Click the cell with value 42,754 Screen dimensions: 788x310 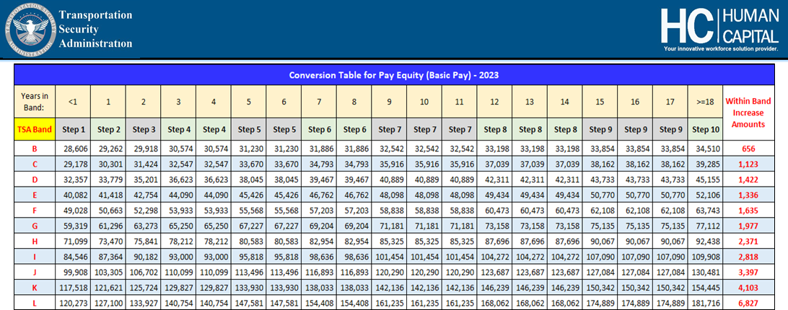tap(143, 195)
